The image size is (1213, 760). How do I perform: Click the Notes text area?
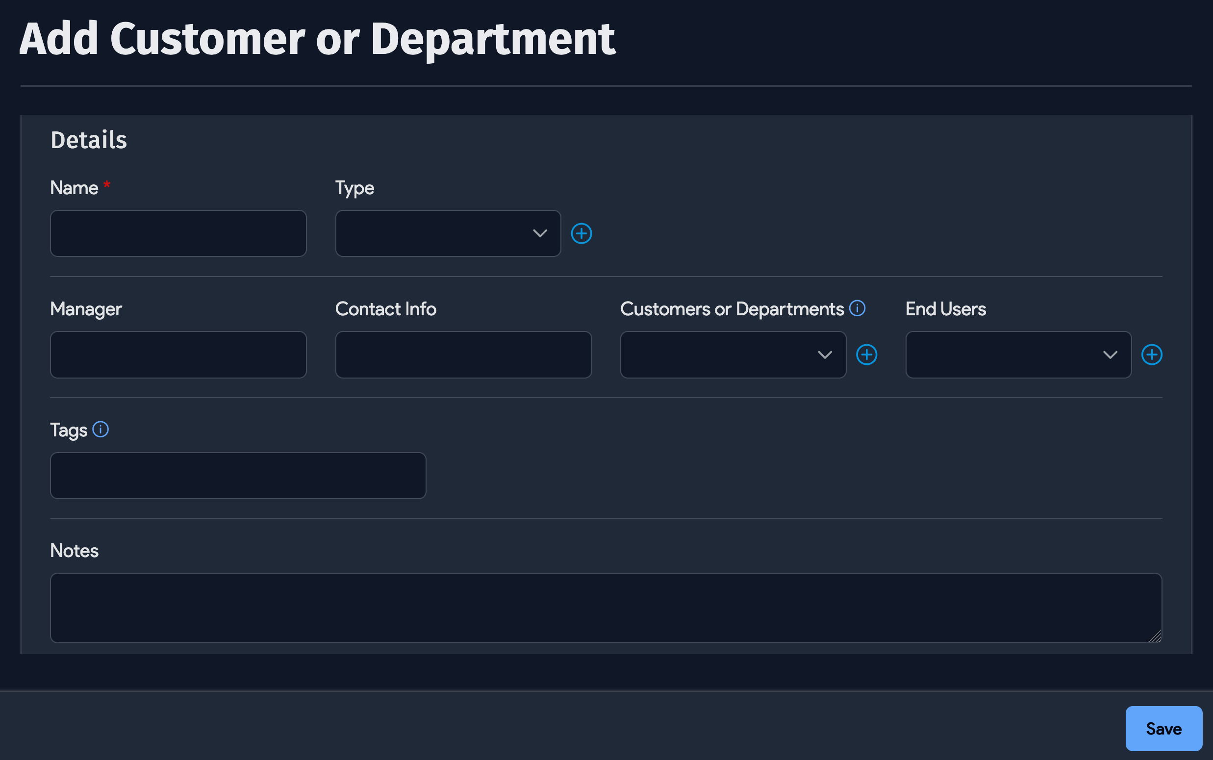(606, 608)
